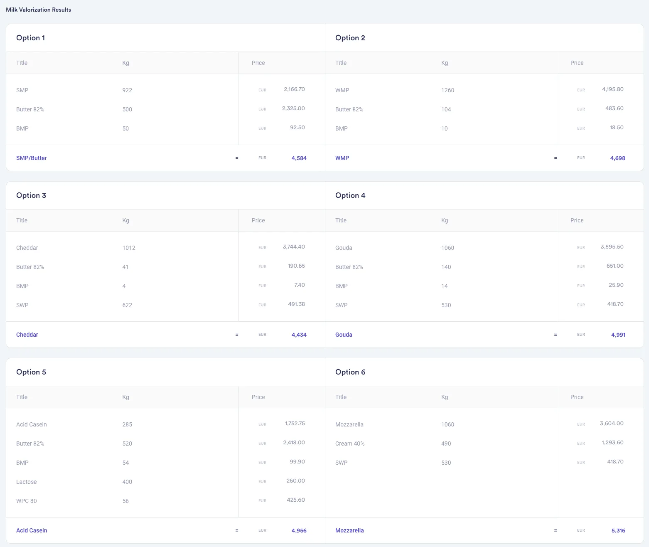This screenshot has height=547, width=649.
Task: Click the 425.60 price value
Action: [x=296, y=500]
